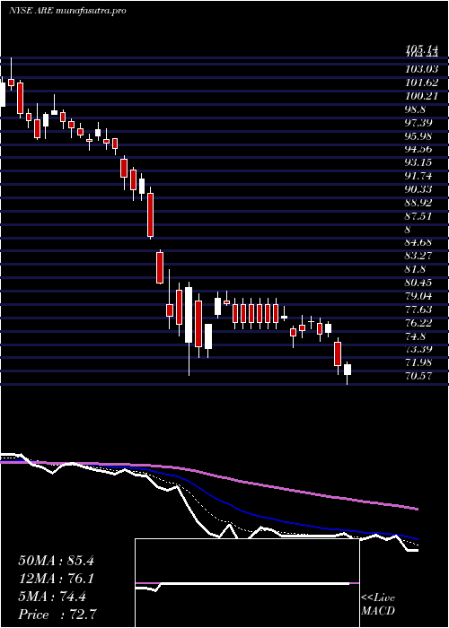Click the 103.03 price axis label
Image resolution: width=449 pixels, height=628 pixels.
421,69
